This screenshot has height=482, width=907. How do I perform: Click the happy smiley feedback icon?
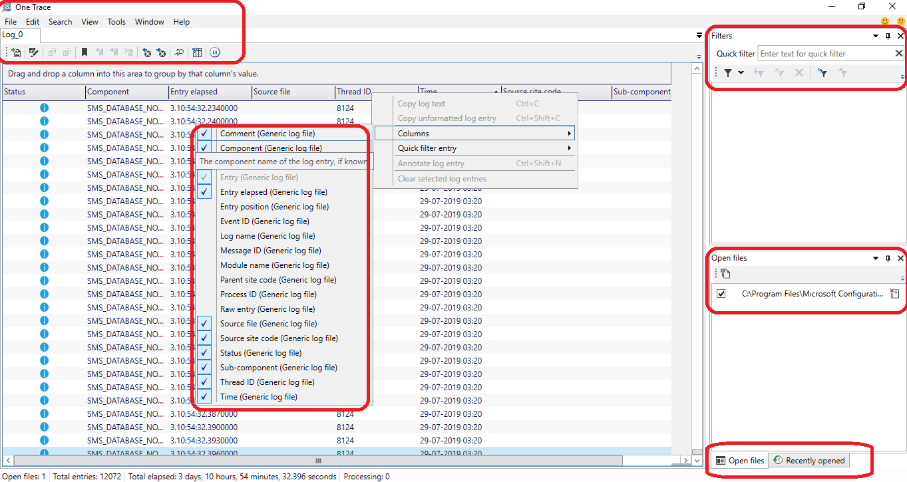pyautogui.click(x=885, y=22)
